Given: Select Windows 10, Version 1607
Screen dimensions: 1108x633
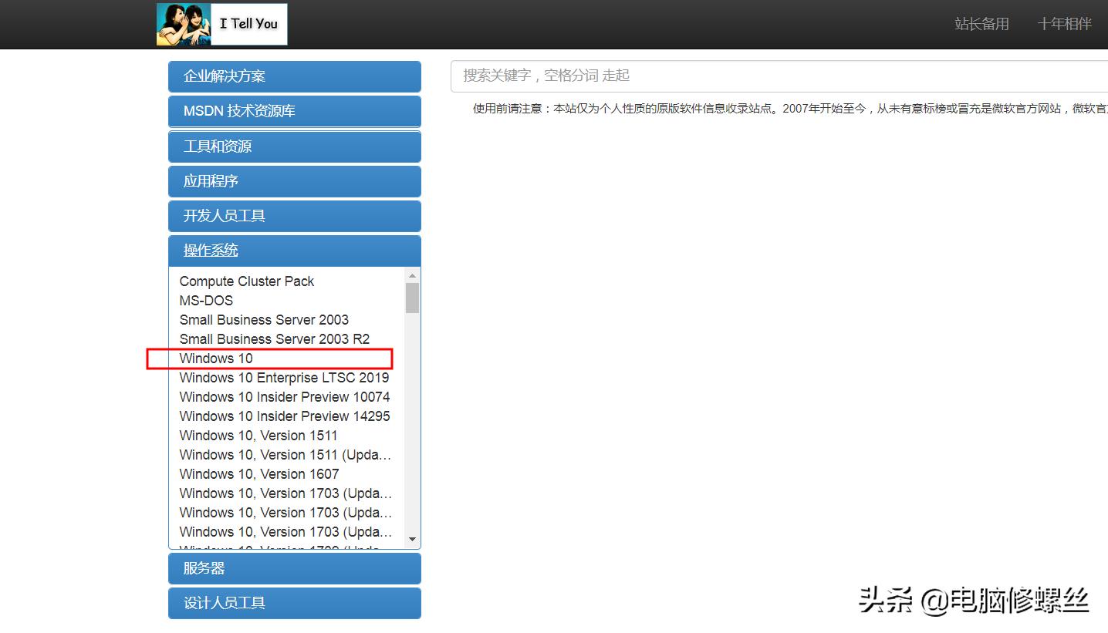Looking at the screenshot, I should pyautogui.click(x=258, y=473).
